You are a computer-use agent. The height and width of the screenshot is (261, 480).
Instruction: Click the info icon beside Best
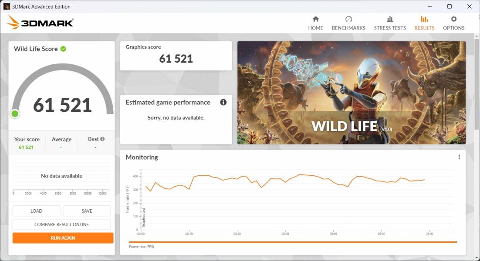(x=102, y=139)
